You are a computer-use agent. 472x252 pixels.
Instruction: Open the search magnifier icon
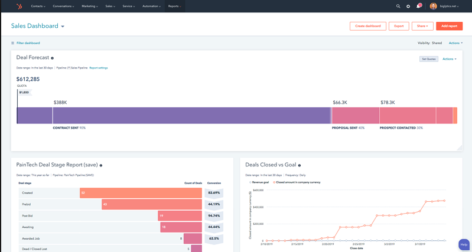point(398,6)
